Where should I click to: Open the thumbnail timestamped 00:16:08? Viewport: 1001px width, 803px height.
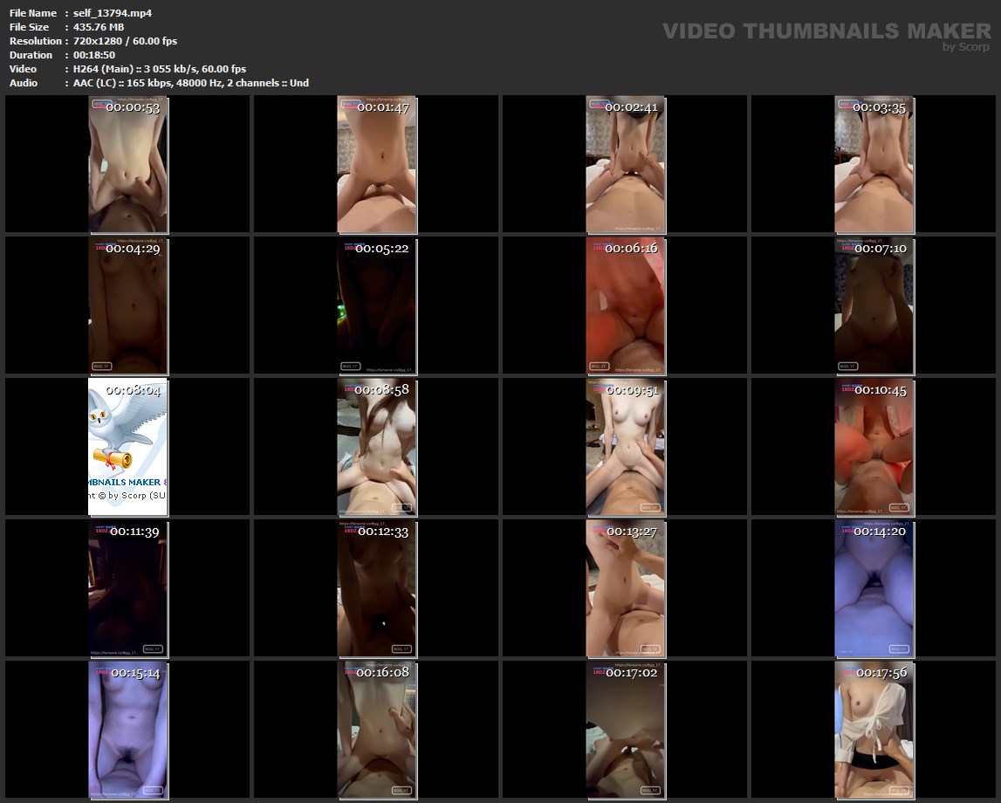coord(376,730)
